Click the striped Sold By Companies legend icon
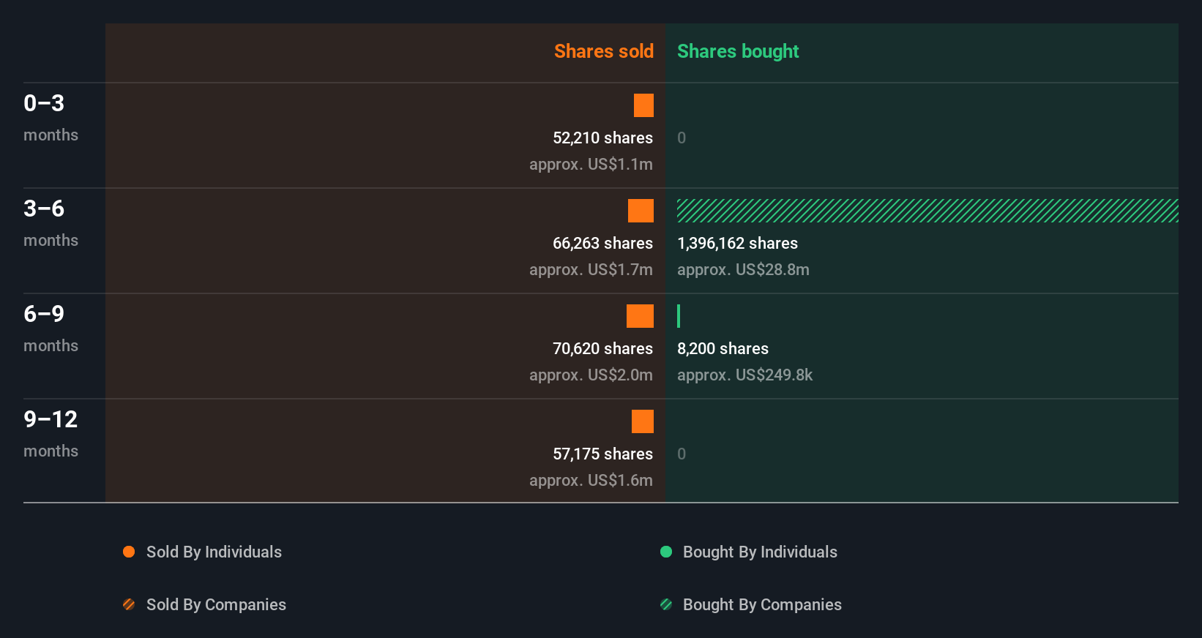1202x638 pixels. pyautogui.click(x=129, y=604)
